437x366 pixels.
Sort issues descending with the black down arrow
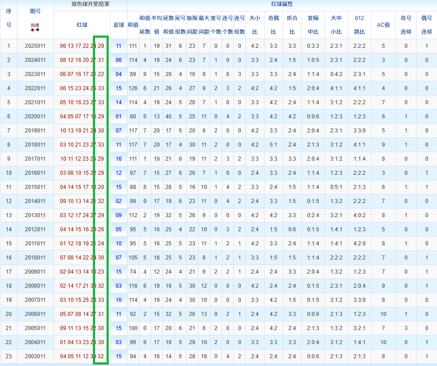37,30
